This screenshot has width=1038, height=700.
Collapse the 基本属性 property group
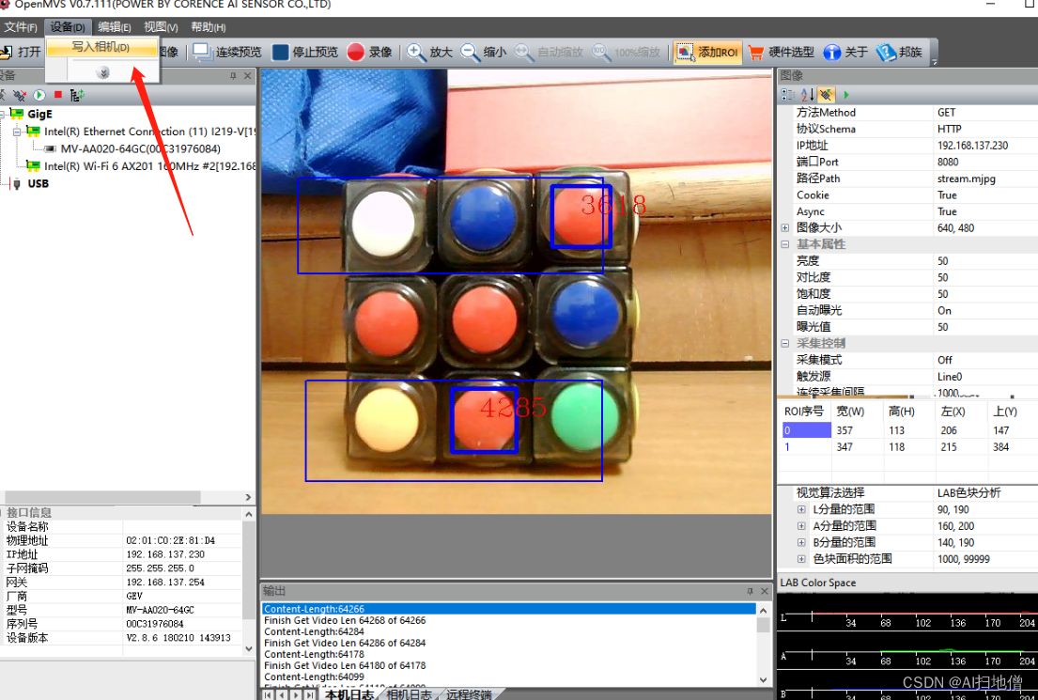[x=783, y=243]
